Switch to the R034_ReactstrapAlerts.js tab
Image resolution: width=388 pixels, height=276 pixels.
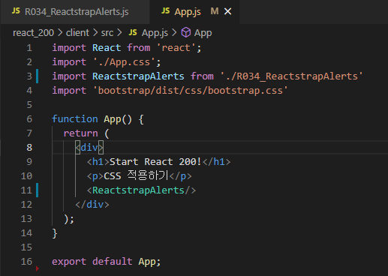coord(75,12)
